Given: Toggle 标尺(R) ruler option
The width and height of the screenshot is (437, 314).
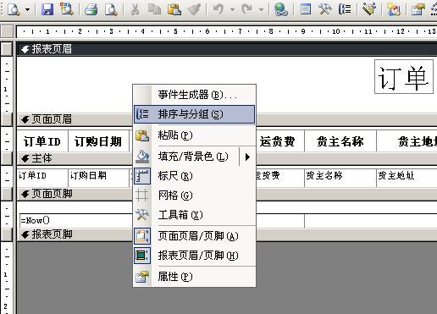Looking at the screenshot, I should (195, 176).
